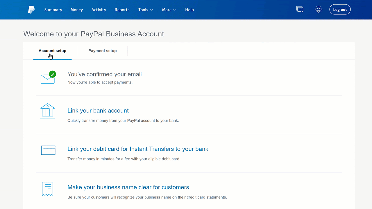Go to the Summary page
This screenshot has height=209, width=372.
click(x=53, y=10)
